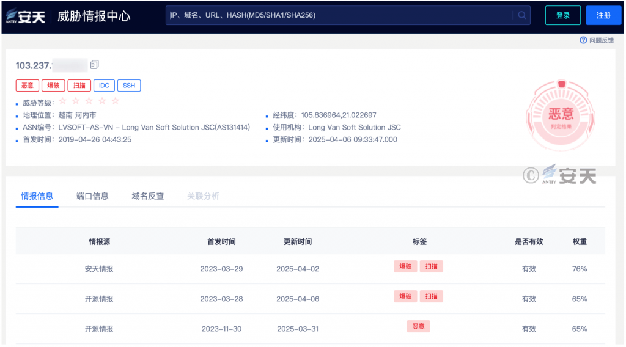Click the question mark feedback icon
626x347 pixels.
(x=583, y=40)
